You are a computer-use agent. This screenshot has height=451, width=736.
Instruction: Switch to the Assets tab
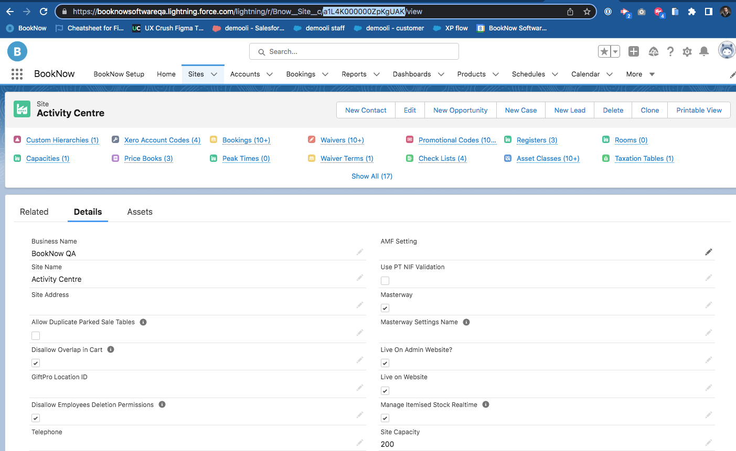click(x=140, y=212)
